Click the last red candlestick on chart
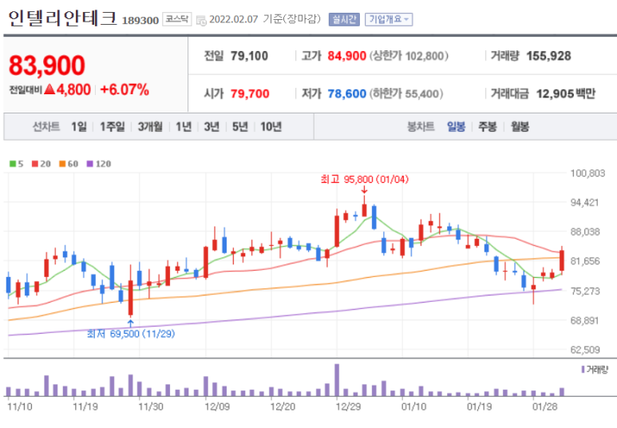Viewport: 617px width, 428px height. pyautogui.click(x=562, y=260)
